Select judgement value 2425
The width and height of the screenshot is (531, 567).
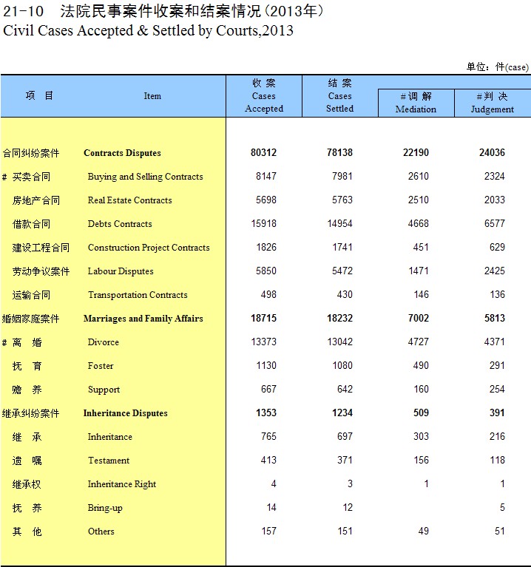pyautogui.click(x=495, y=271)
